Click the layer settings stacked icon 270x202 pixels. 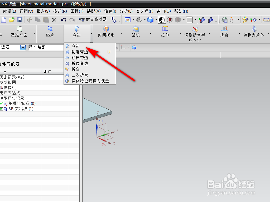click(224, 20)
